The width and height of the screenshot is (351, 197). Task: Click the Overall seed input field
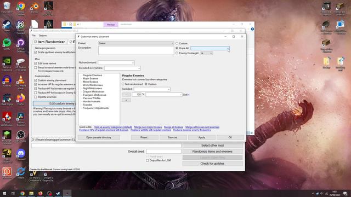(x=163, y=152)
